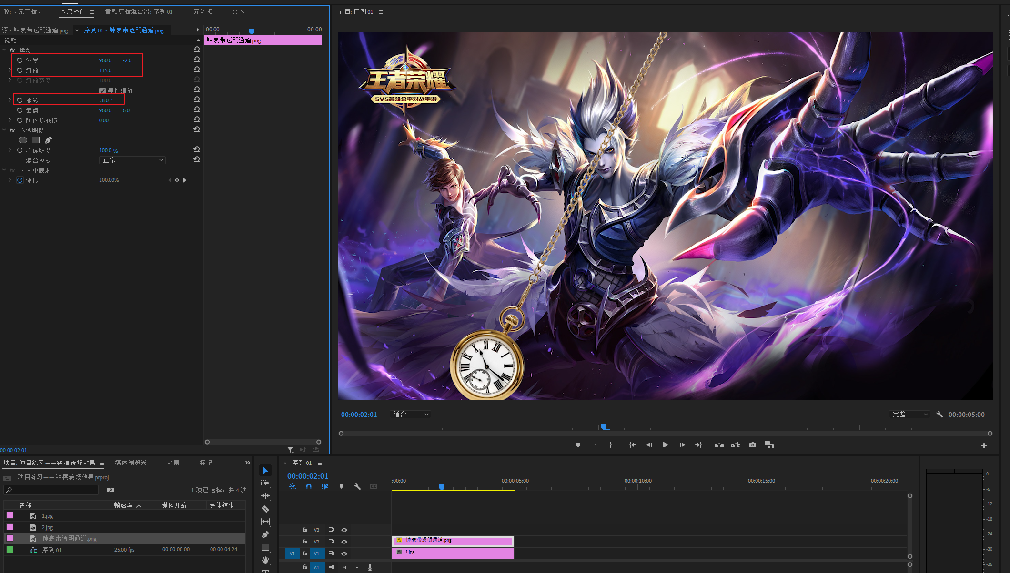The height and width of the screenshot is (573, 1010).
Task: Hide track V2 with eye icon
Action: [344, 542]
